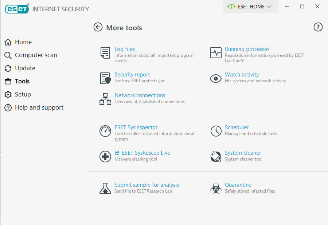Click the back arrow beside More tools
Screen dimensions: 328x225
point(98,27)
